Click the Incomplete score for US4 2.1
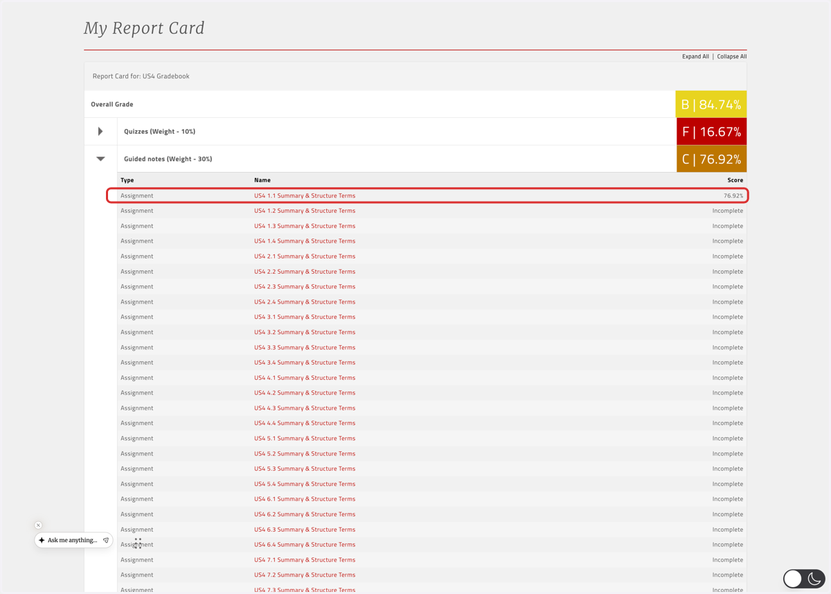Viewport: 831px width, 594px height. [x=728, y=256]
